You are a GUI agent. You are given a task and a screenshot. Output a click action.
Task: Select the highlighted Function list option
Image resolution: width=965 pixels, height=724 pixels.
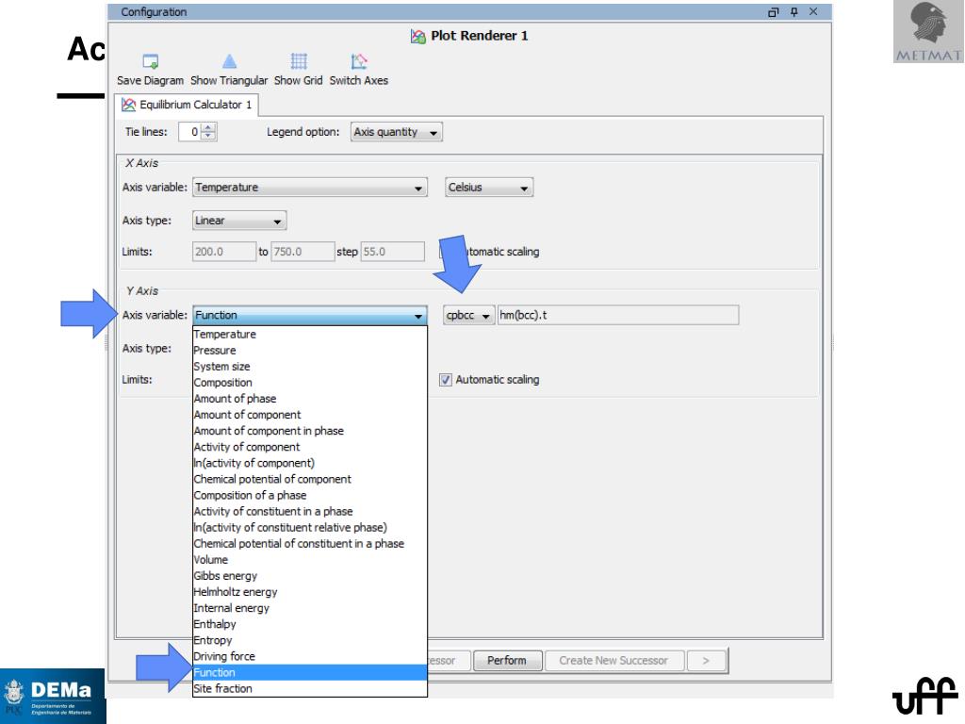pyautogui.click(x=309, y=672)
